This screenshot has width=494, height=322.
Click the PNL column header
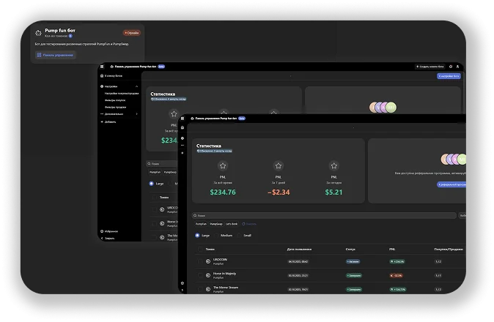click(392, 249)
